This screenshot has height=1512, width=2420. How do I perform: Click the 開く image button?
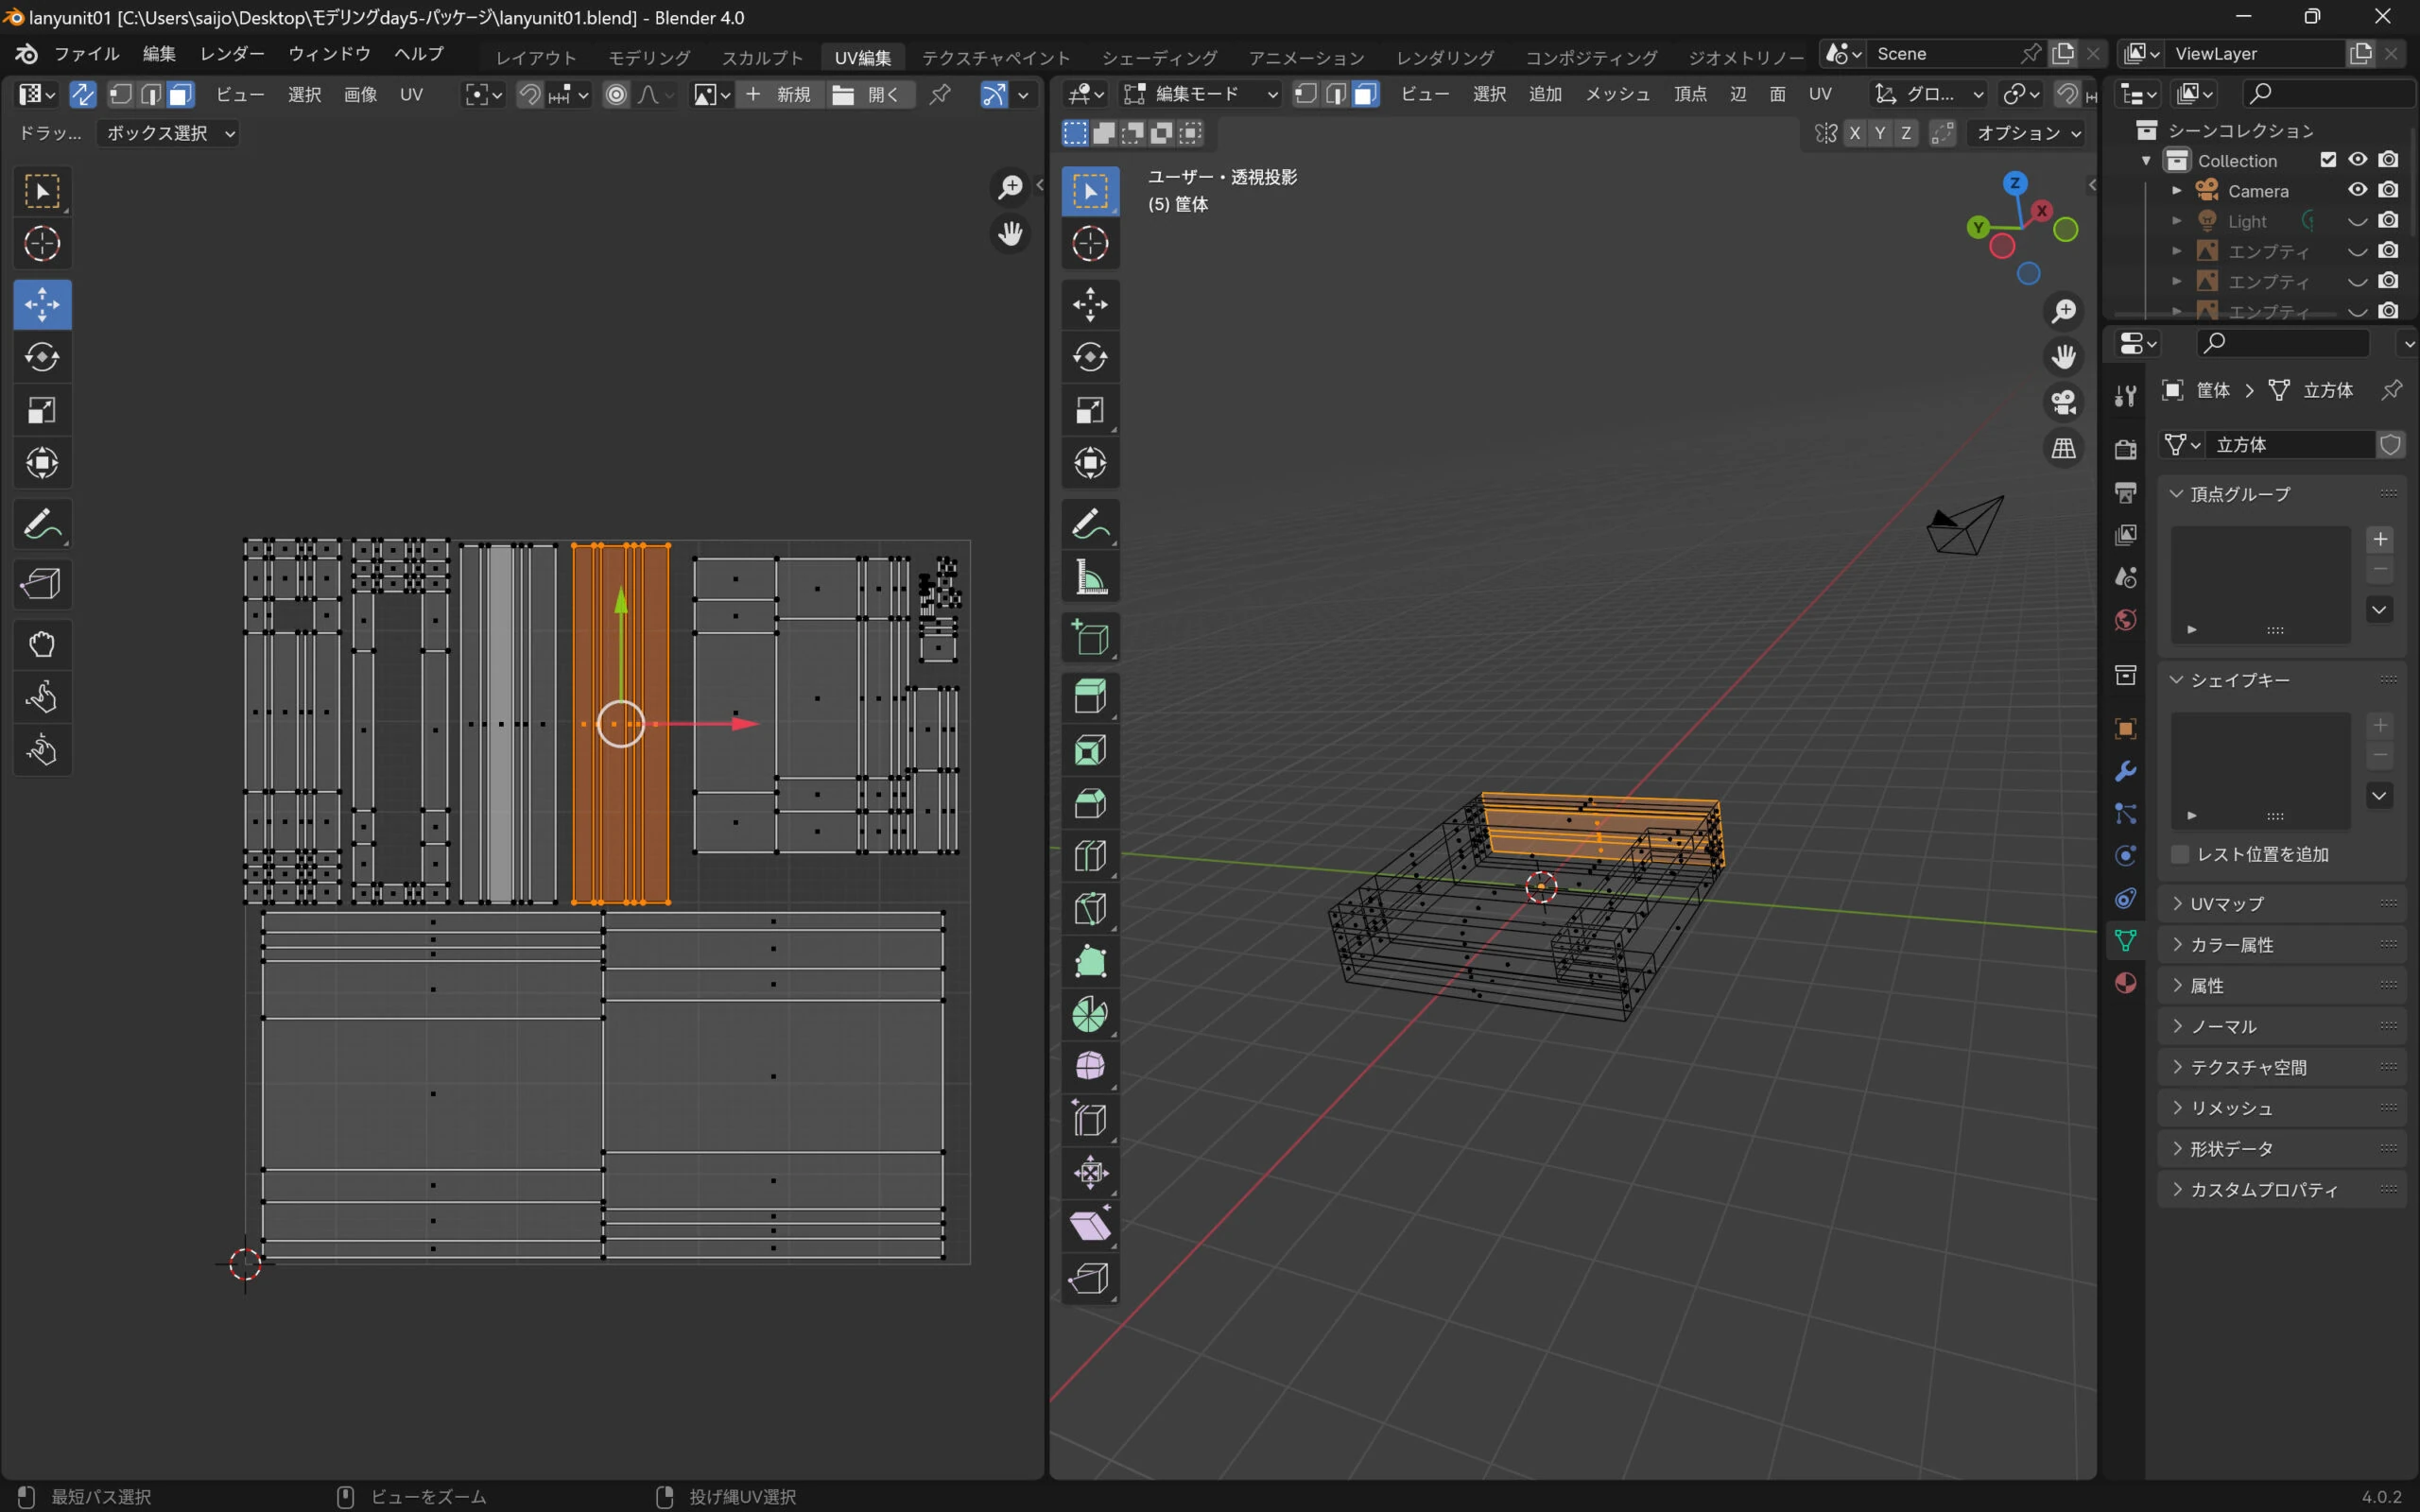click(x=870, y=94)
